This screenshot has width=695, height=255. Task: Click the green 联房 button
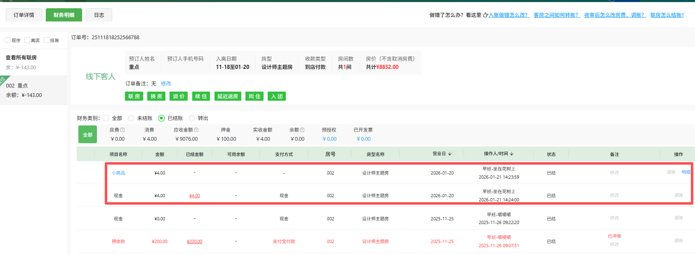pyautogui.click(x=134, y=96)
